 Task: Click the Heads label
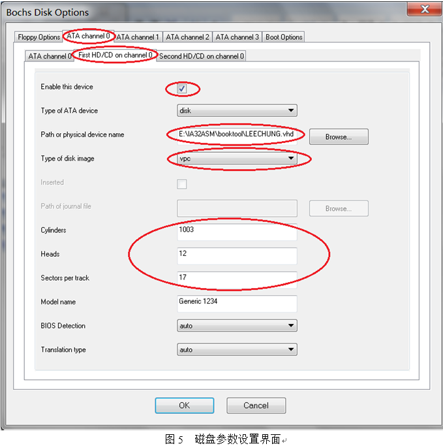pos(50,254)
